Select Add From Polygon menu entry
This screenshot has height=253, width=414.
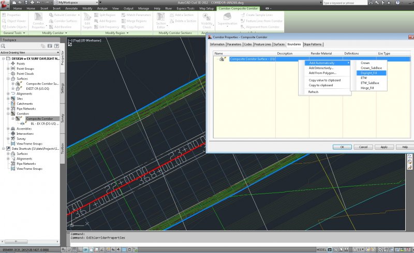click(321, 73)
